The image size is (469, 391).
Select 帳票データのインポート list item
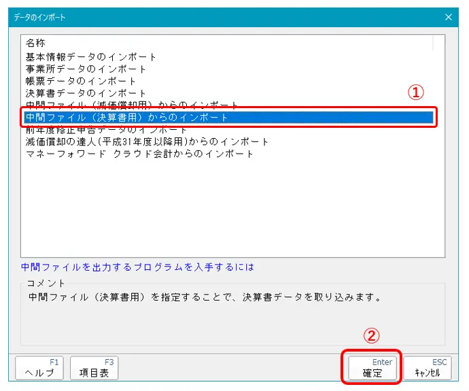(81, 81)
